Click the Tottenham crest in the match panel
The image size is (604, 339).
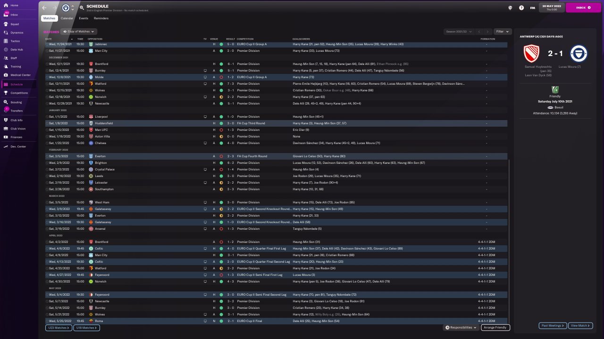click(x=579, y=54)
